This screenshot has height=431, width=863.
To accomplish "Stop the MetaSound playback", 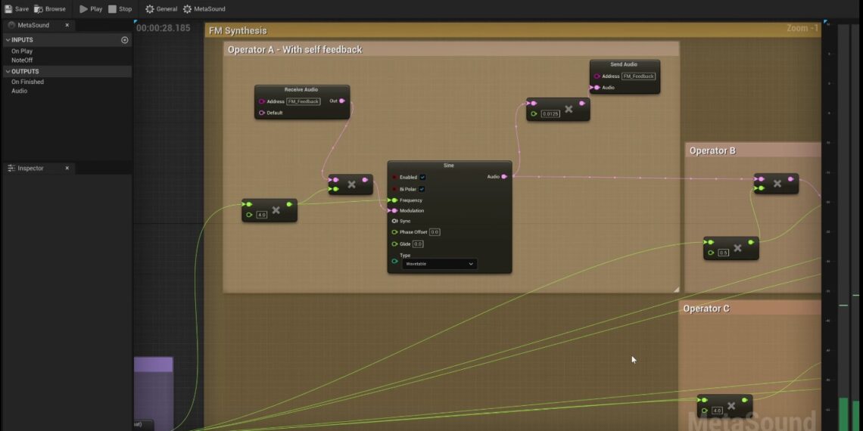I will pos(112,9).
